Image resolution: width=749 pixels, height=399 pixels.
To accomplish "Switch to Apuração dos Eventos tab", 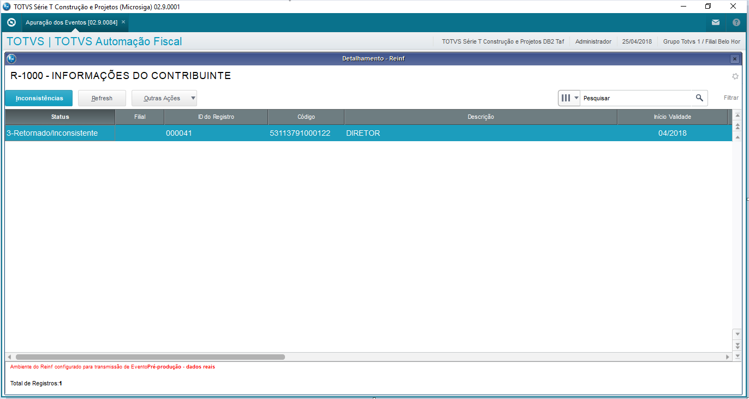I will [x=71, y=22].
